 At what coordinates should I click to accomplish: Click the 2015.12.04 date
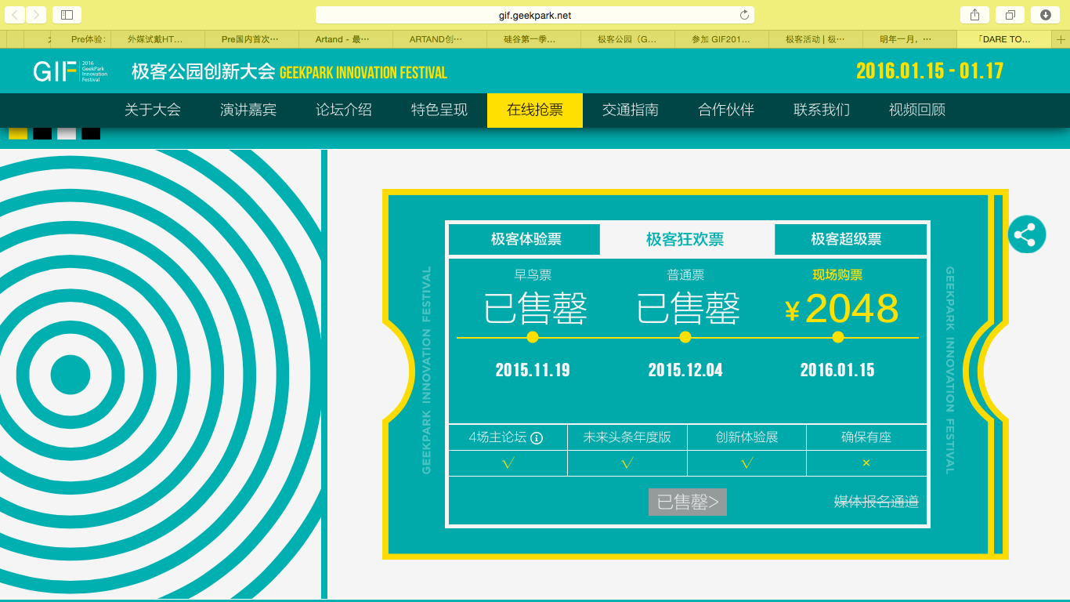(685, 370)
